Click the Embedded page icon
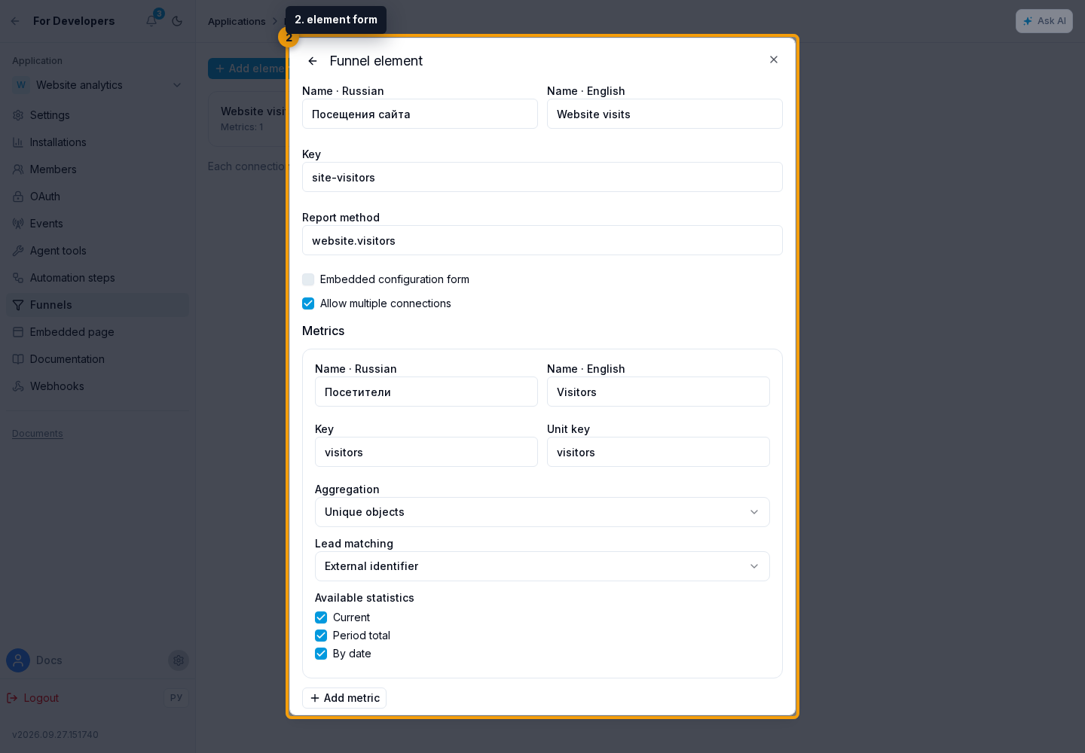This screenshot has width=1085, height=753. click(x=18, y=332)
